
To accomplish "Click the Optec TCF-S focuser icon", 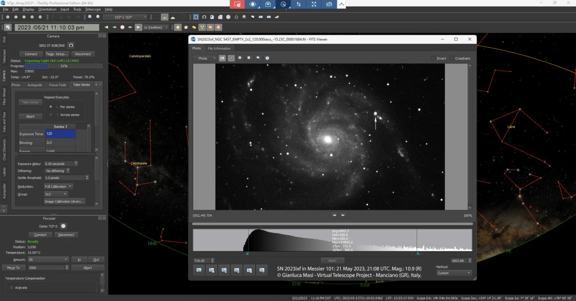I will click(x=63, y=226).
